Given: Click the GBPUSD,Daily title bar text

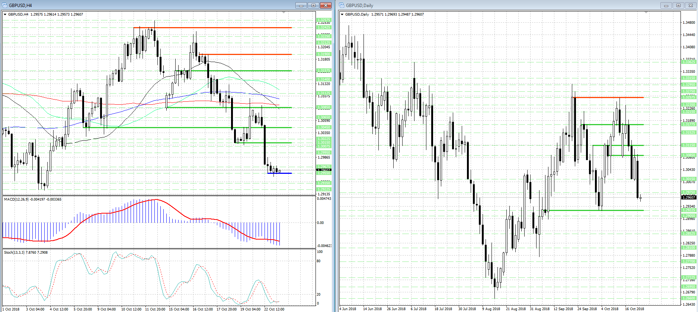Looking at the screenshot, I should 359,6.
